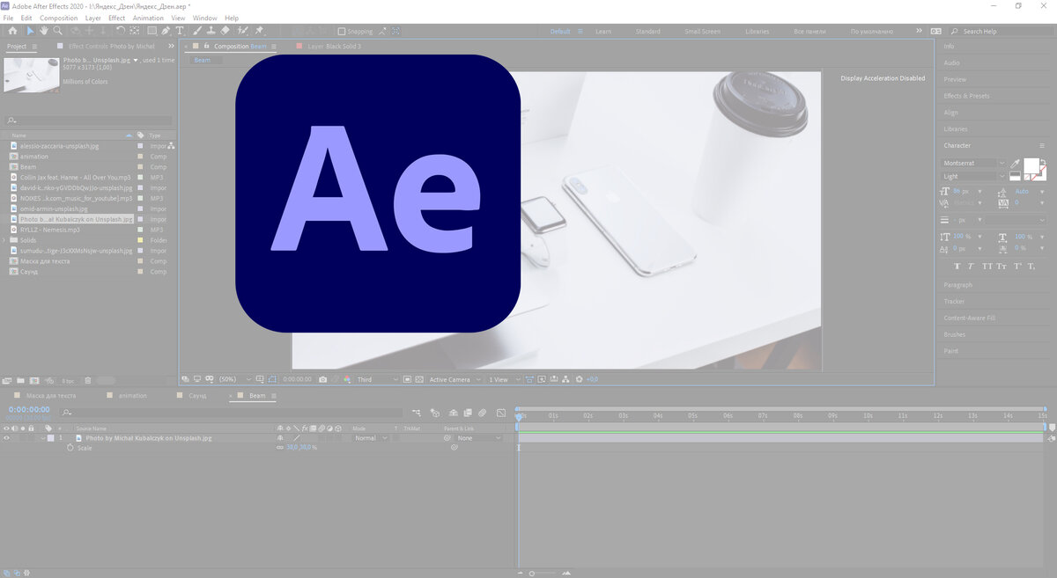This screenshot has width=1057, height=578.
Task: Open the font style Light dropdown
Action: pos(973,177)
